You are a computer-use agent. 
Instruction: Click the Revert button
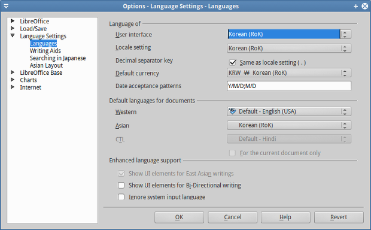click(x=339, y=217)
